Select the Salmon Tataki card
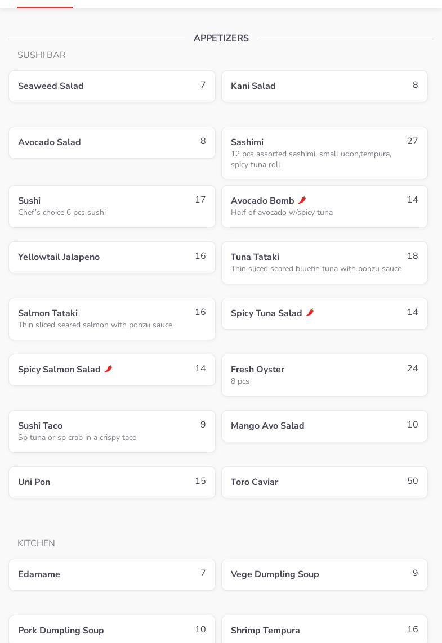This screenshot has height=643, width=442. click(x=111, y=319)
